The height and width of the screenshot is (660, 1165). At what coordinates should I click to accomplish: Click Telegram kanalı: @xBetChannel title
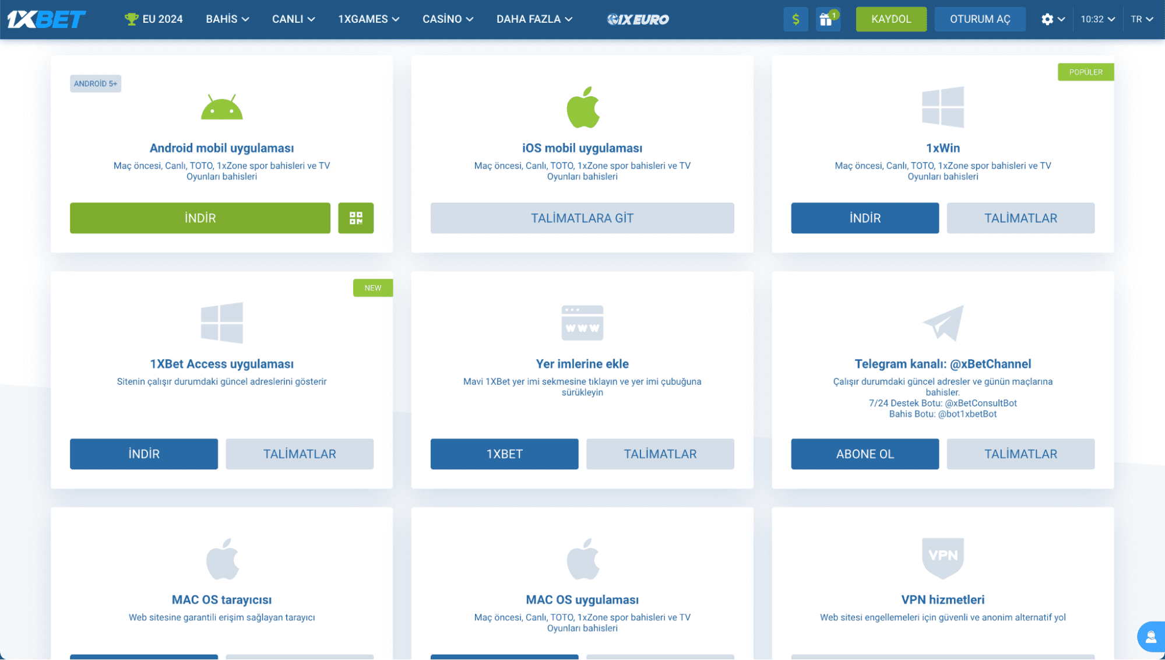click(942, 364)
